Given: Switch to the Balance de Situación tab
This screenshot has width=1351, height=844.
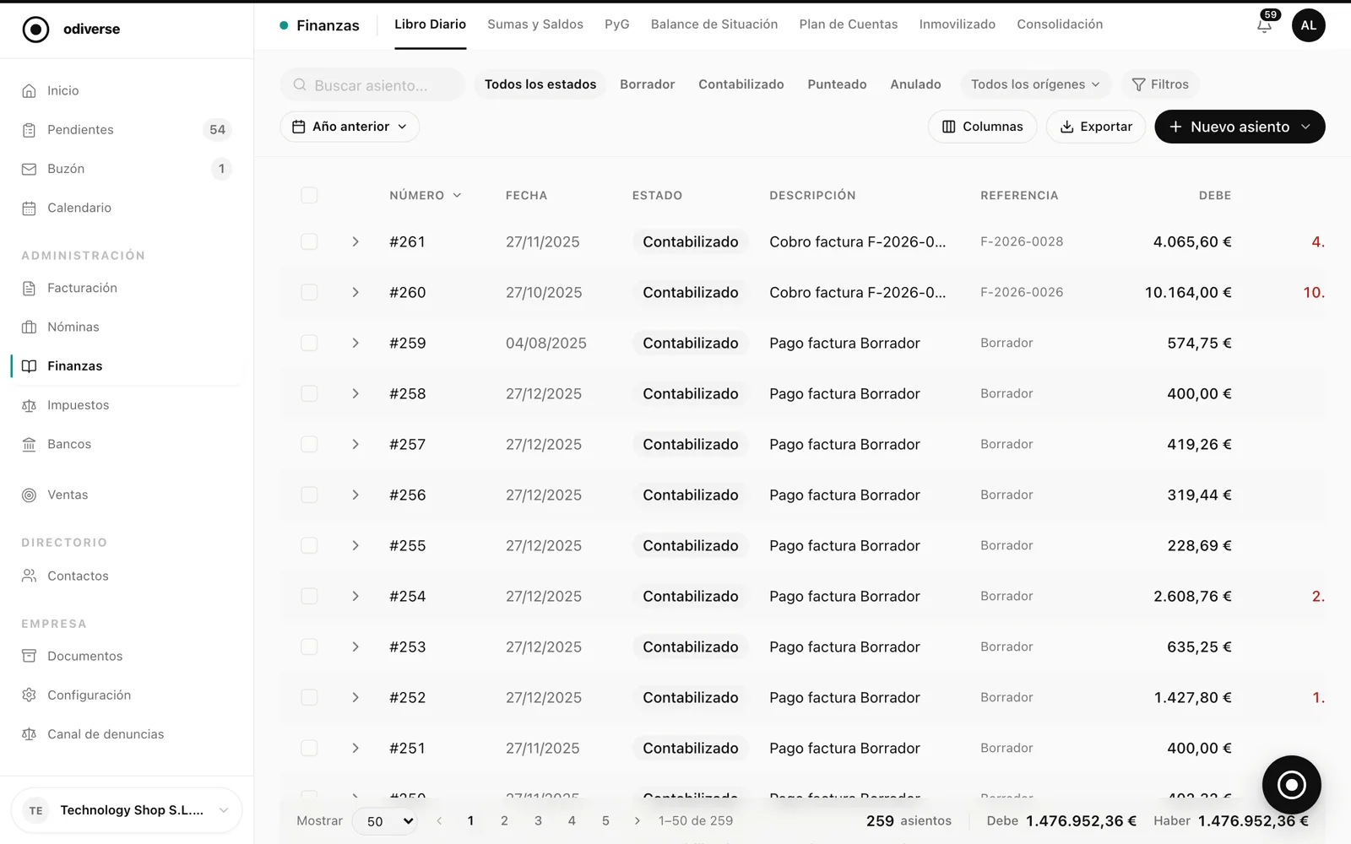Looking at the screenshot, I should tap(714, 24).
